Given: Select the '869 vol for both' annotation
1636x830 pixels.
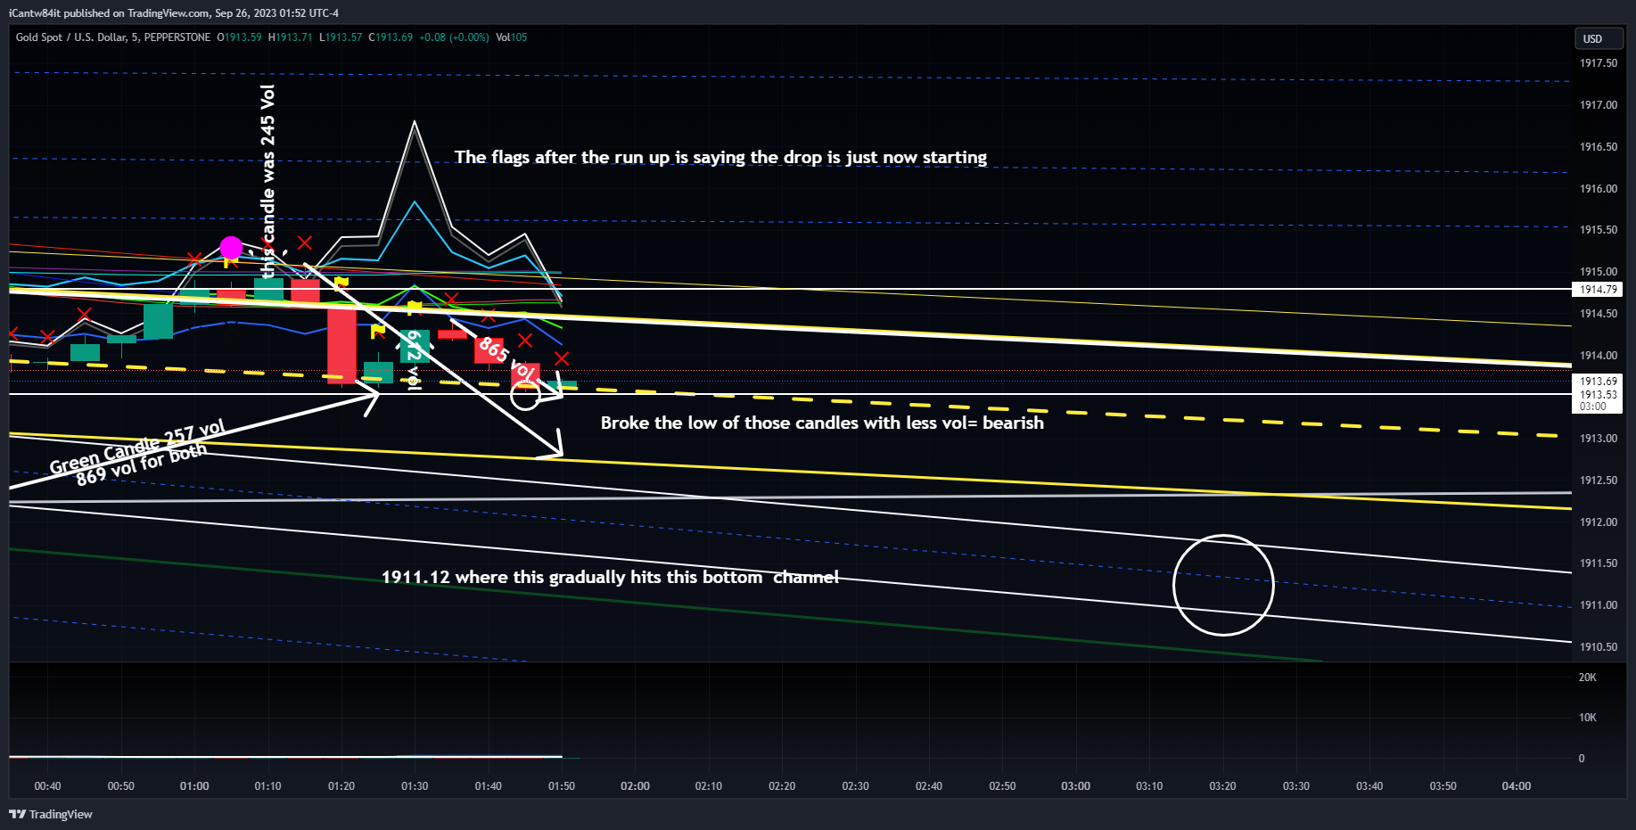Looking at the screenshot, I should 141,464.
